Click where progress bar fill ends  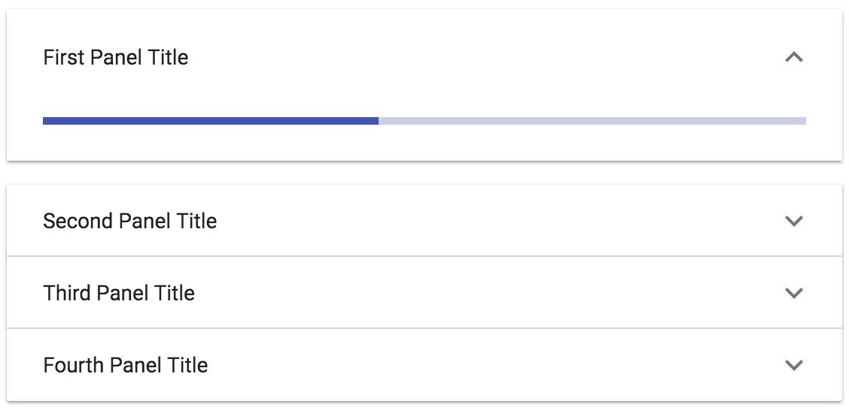(x=378, y=121)
